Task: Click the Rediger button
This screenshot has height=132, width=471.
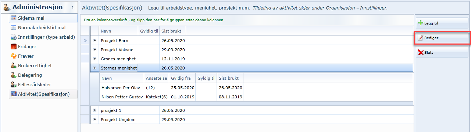Action: pos(442,38)
